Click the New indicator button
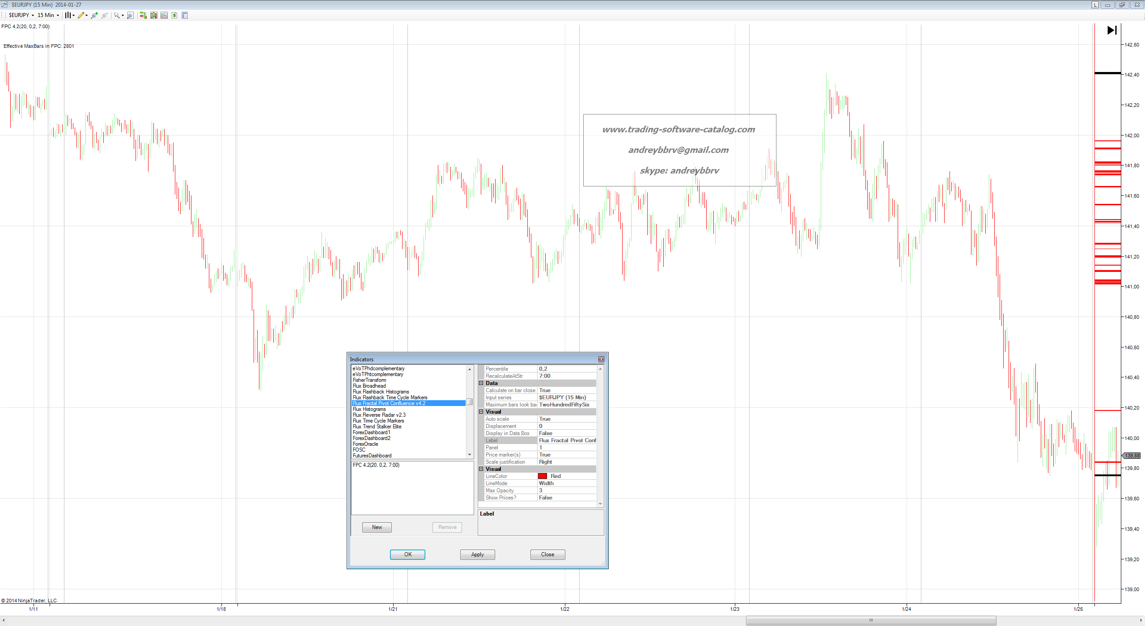The width and height of the screenshot is (1145, 626). click(x=377, y=527)
